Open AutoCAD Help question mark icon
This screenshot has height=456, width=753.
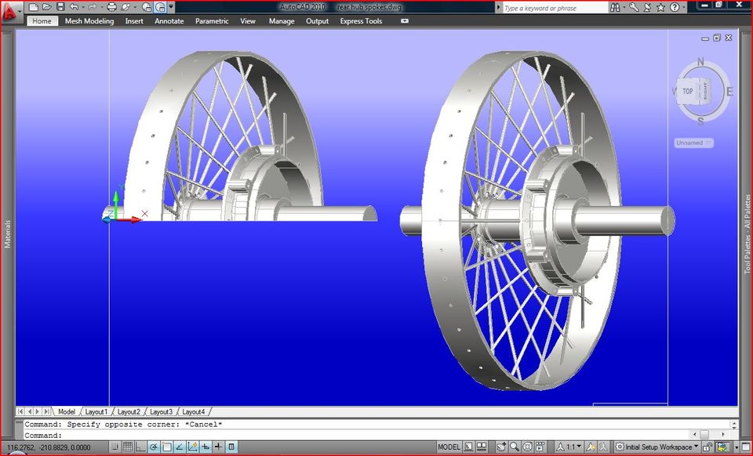pos(673,6)
